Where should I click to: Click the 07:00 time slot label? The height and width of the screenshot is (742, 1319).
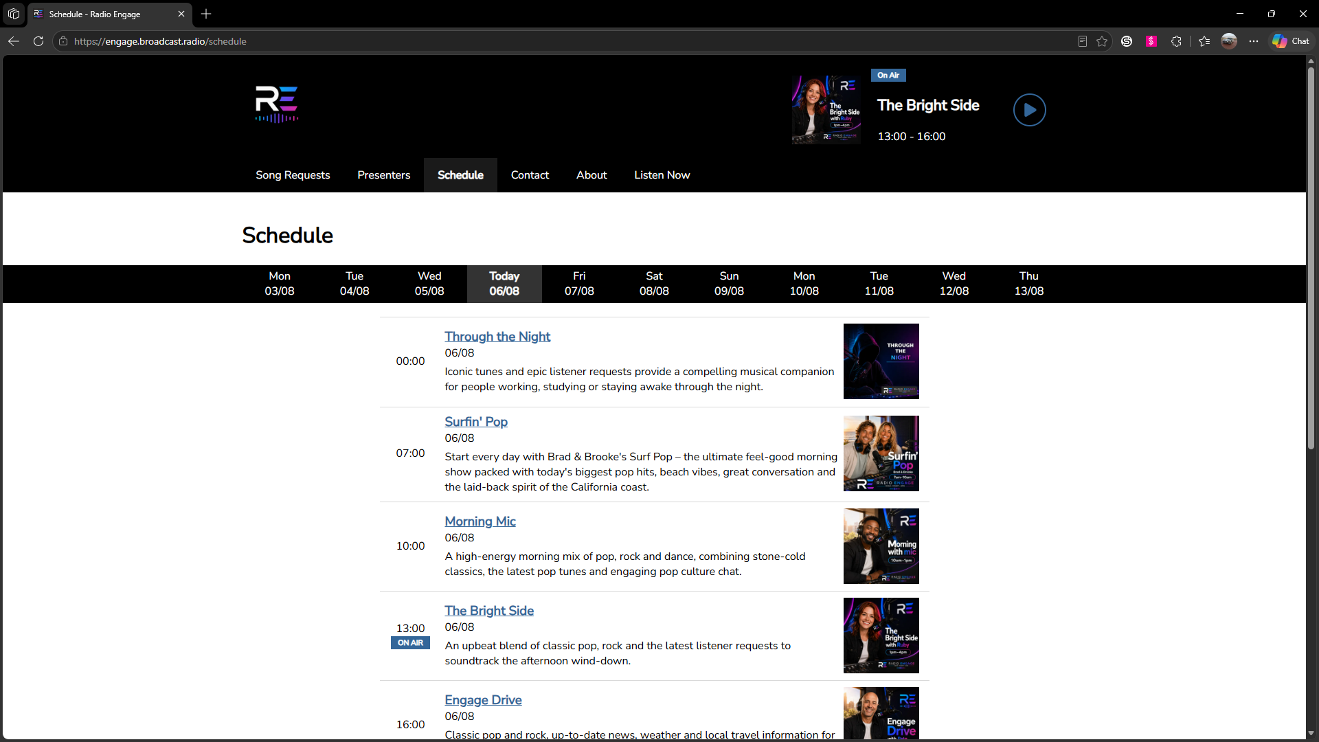point(411,453)
